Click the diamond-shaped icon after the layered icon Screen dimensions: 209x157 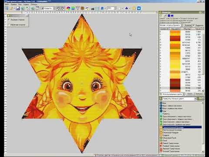pos(78,8)
